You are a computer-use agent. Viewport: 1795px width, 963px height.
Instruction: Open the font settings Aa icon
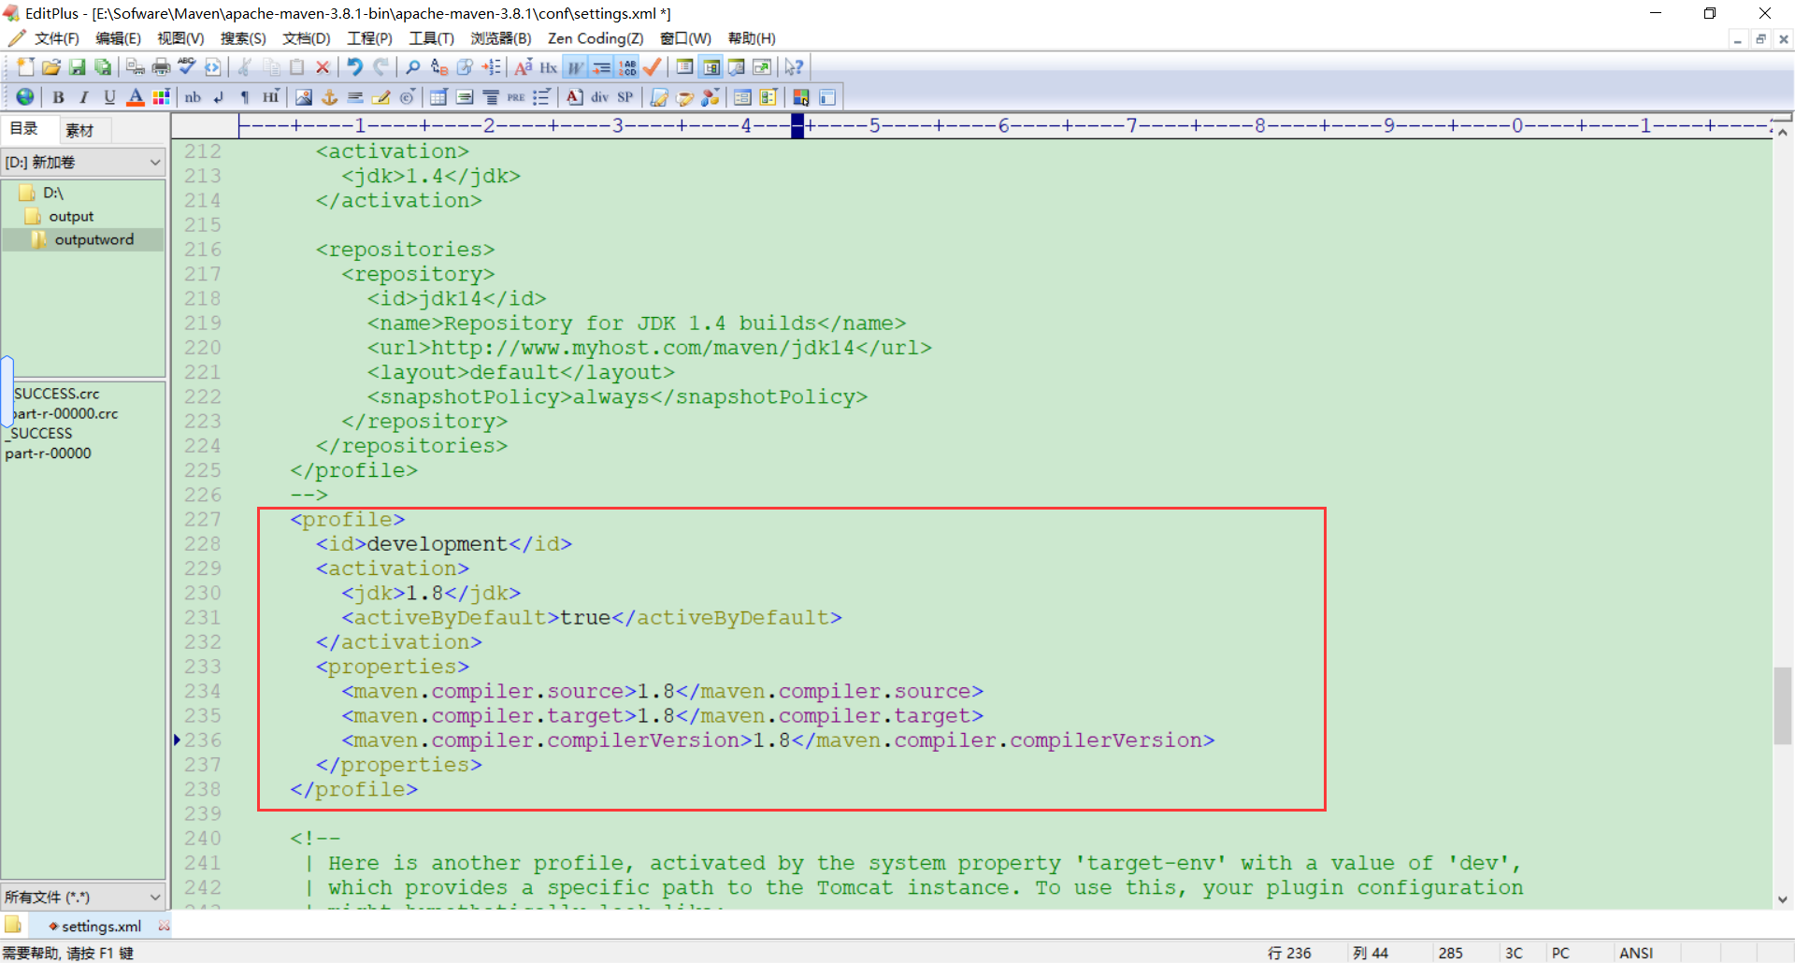[x=524, y=67]
